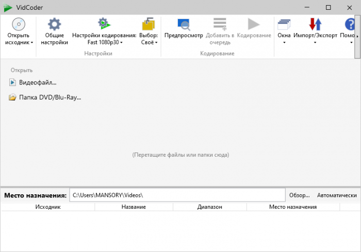361x252 pixels.
Task: Click the Автоматически button
Action: 337,195
